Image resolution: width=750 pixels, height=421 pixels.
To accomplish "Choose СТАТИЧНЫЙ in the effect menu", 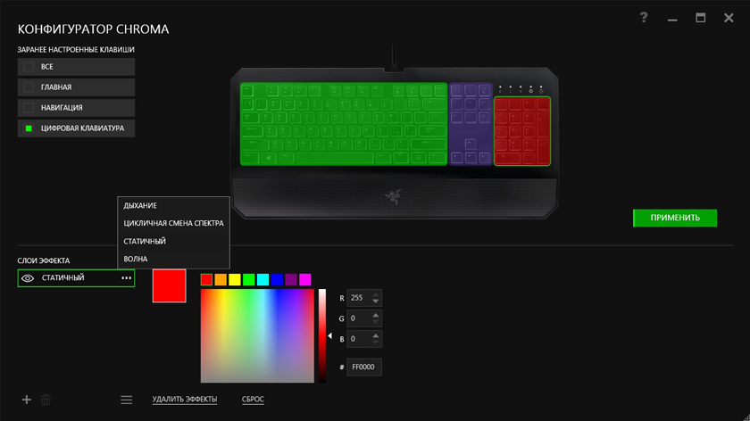I will [x=173, y=242].
